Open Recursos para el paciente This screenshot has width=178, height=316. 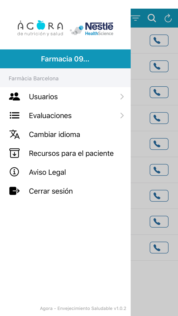pos(71,153)
